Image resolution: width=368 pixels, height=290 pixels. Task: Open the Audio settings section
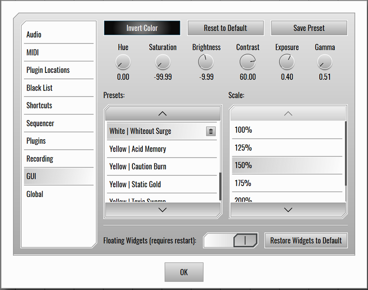coord(59,34)
